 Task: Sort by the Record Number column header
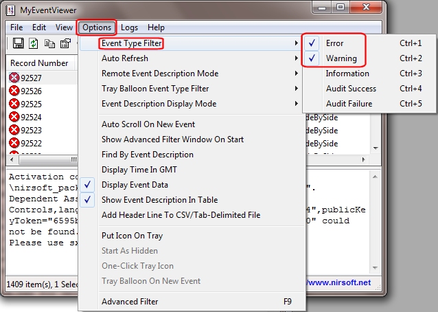point(40,63)
